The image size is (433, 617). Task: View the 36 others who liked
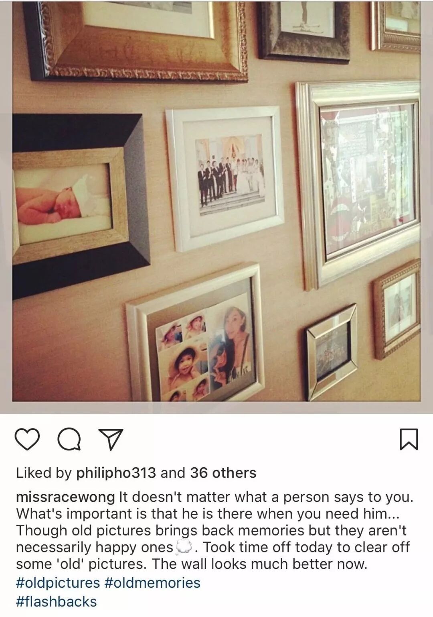pyautogui.click(x=223, y=473)
